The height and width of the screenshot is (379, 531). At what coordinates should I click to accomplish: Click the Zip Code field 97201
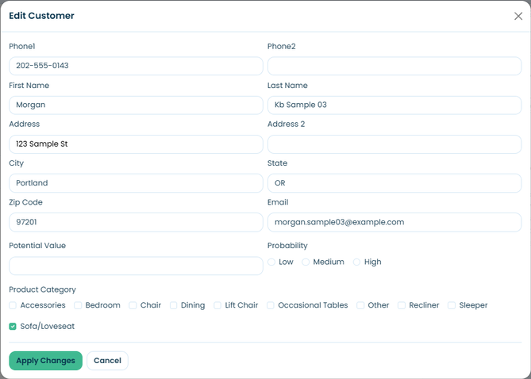136,222
